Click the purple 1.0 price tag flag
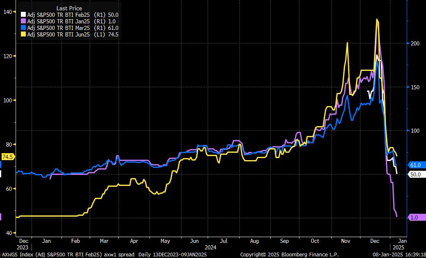Screen dimensions: 426x258 pos(417,217)
